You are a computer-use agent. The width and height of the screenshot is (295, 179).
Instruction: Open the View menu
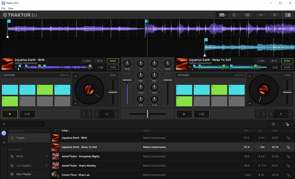coord(11,8)
